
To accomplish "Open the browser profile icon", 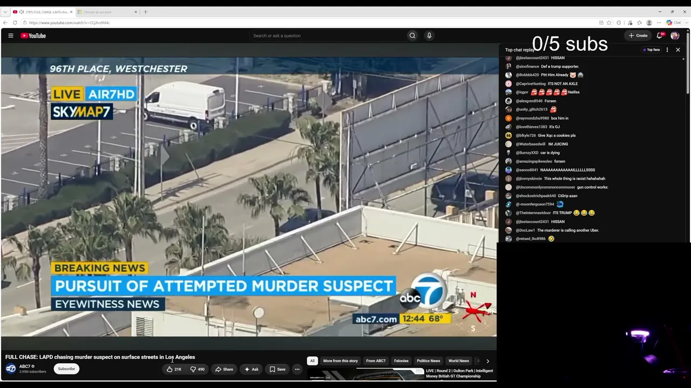I will point(649,23).
